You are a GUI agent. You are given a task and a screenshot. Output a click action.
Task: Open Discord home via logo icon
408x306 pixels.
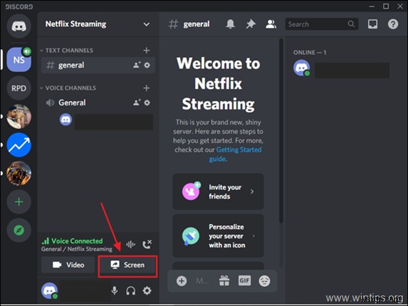19,26
